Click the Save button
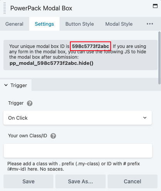 [x=28, y=181]
